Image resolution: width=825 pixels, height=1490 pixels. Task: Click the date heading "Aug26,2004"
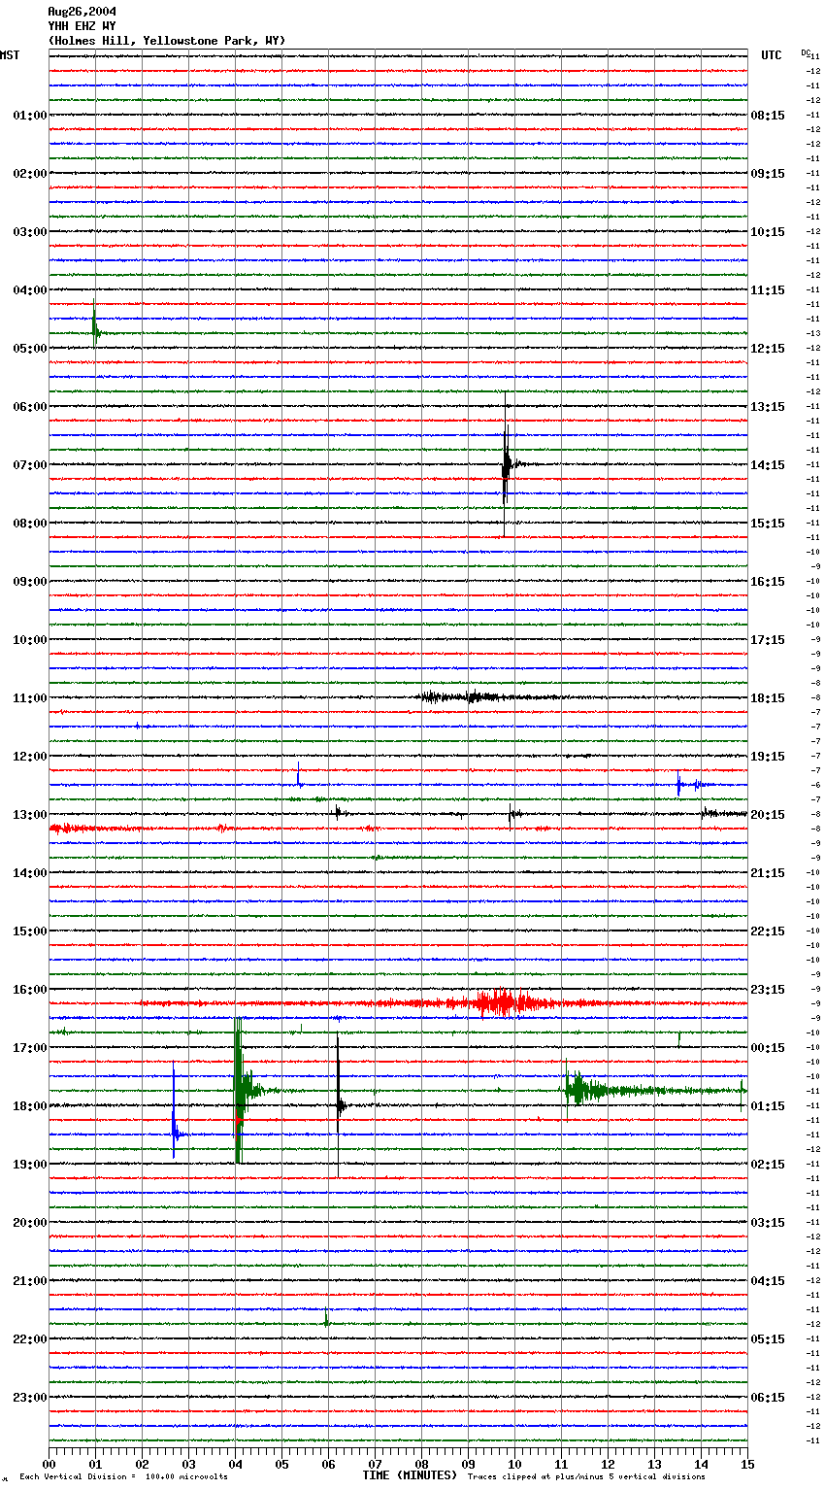pos(82,12)
